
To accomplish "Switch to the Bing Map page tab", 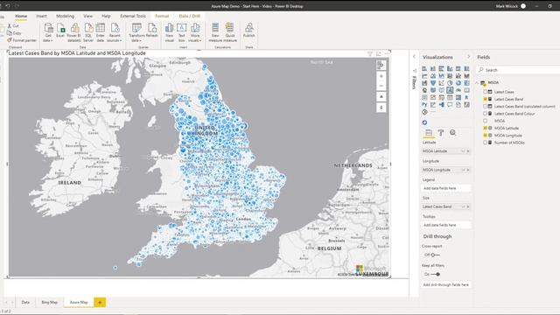I will tap(49, 302).
